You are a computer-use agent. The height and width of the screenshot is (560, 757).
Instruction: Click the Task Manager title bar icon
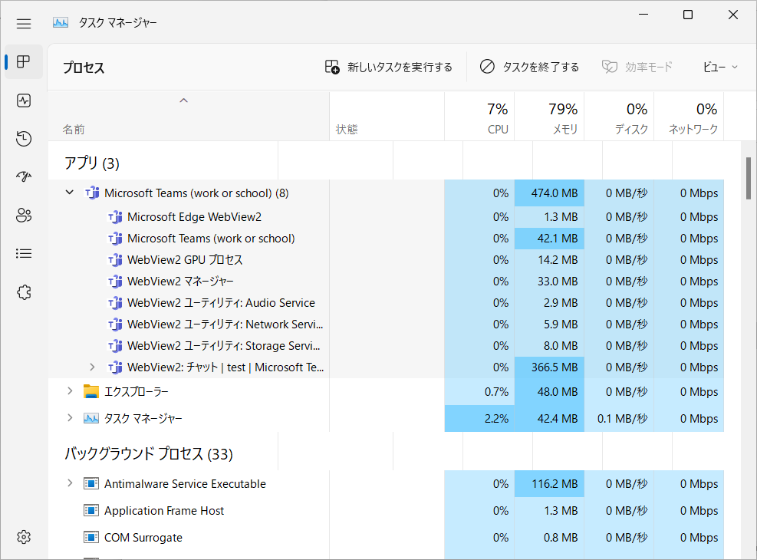[61, 23]
